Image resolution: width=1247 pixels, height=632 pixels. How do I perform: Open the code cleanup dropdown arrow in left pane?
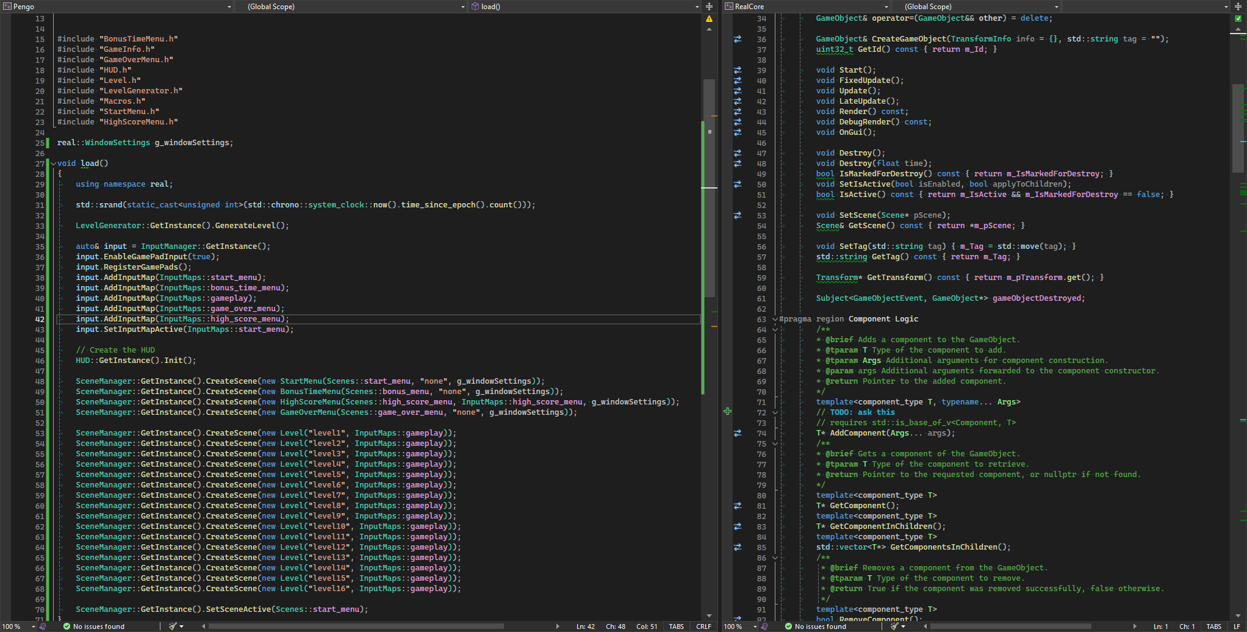[181, 627]
